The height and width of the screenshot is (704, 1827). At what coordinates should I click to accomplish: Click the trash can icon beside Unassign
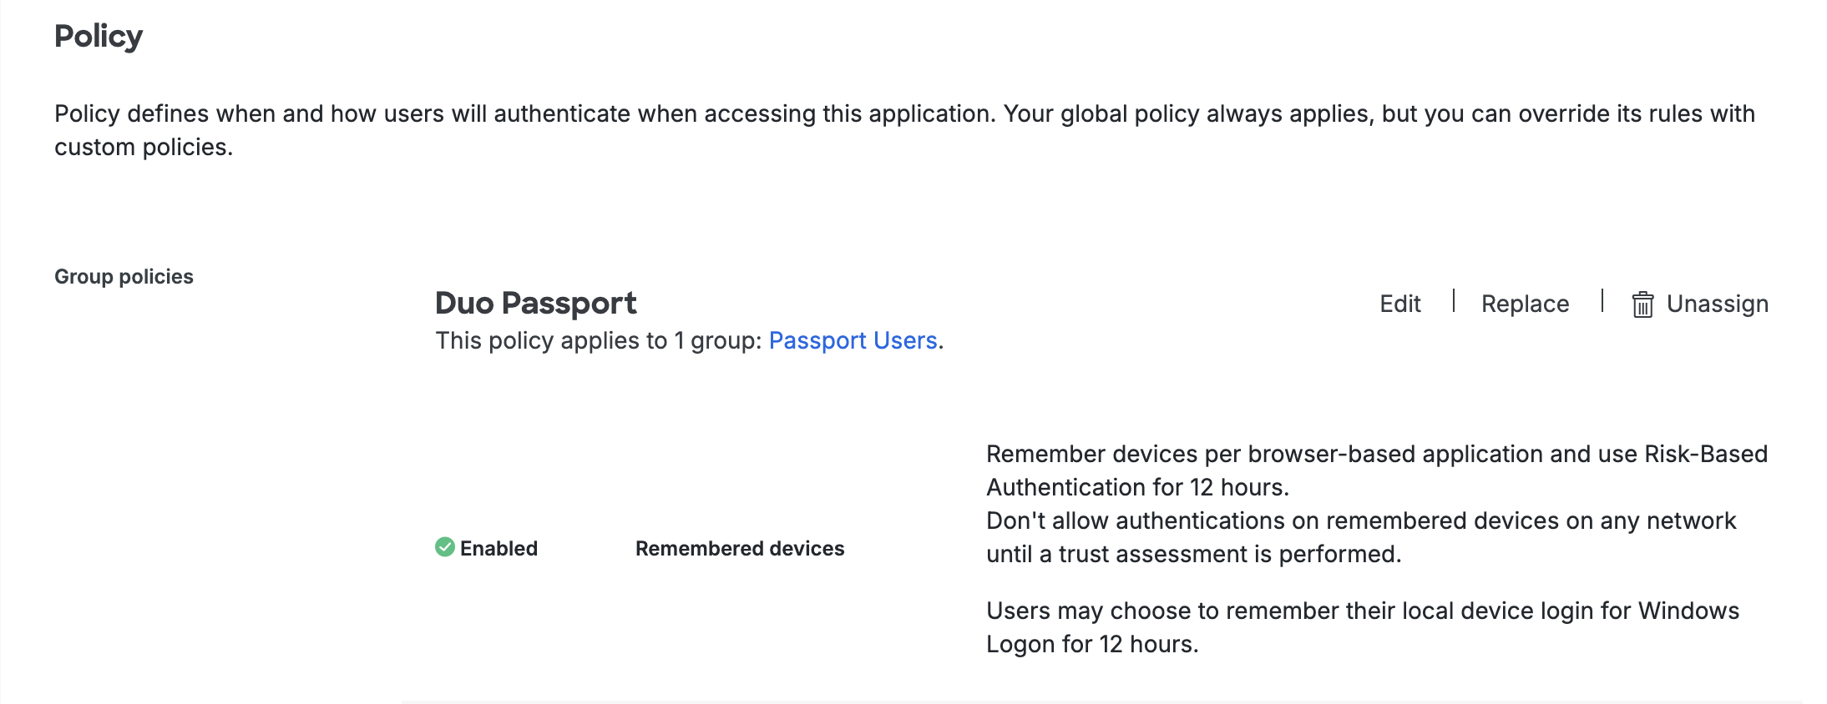pos(1642,304)
